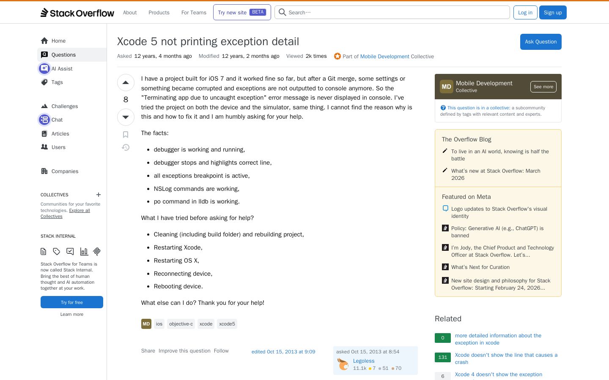Click the plus icon next to Collectives
The image size is (609, 380).
click(99, 195)
